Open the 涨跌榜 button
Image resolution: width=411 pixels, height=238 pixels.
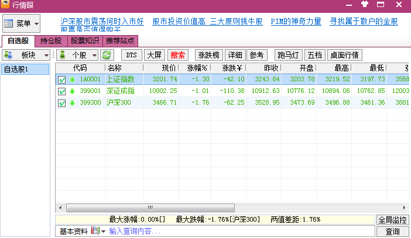209,55
